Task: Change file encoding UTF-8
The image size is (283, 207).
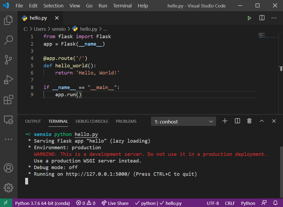Action: click(x=213, y=203)
